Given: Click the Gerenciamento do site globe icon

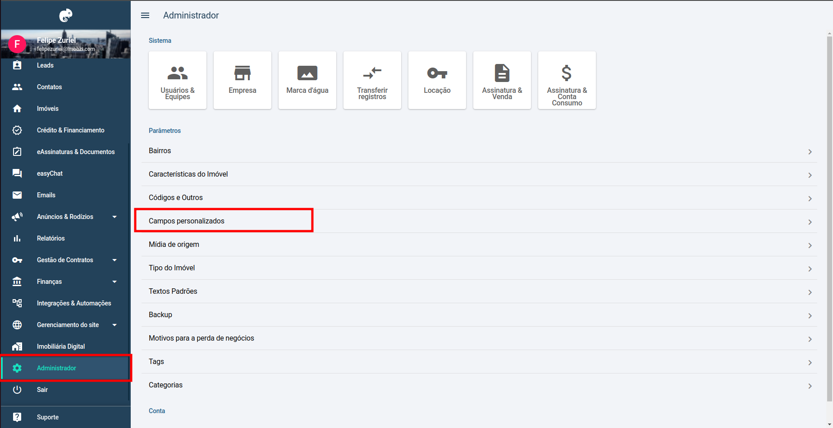Looking at the screenshot, I should coord(17,325).
